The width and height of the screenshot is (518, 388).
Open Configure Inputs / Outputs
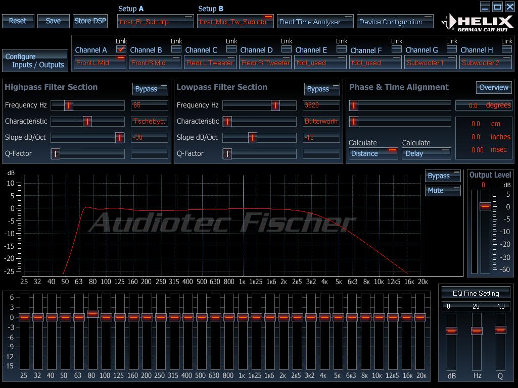coord(34,61)
